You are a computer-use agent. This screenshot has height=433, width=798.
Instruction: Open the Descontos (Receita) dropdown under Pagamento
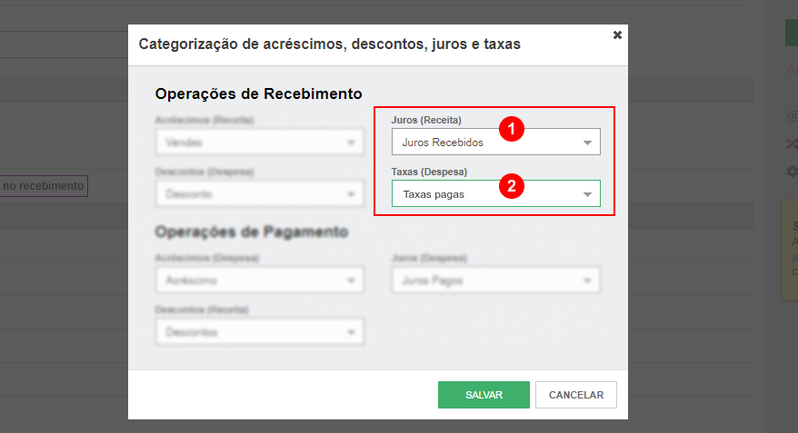260,332
